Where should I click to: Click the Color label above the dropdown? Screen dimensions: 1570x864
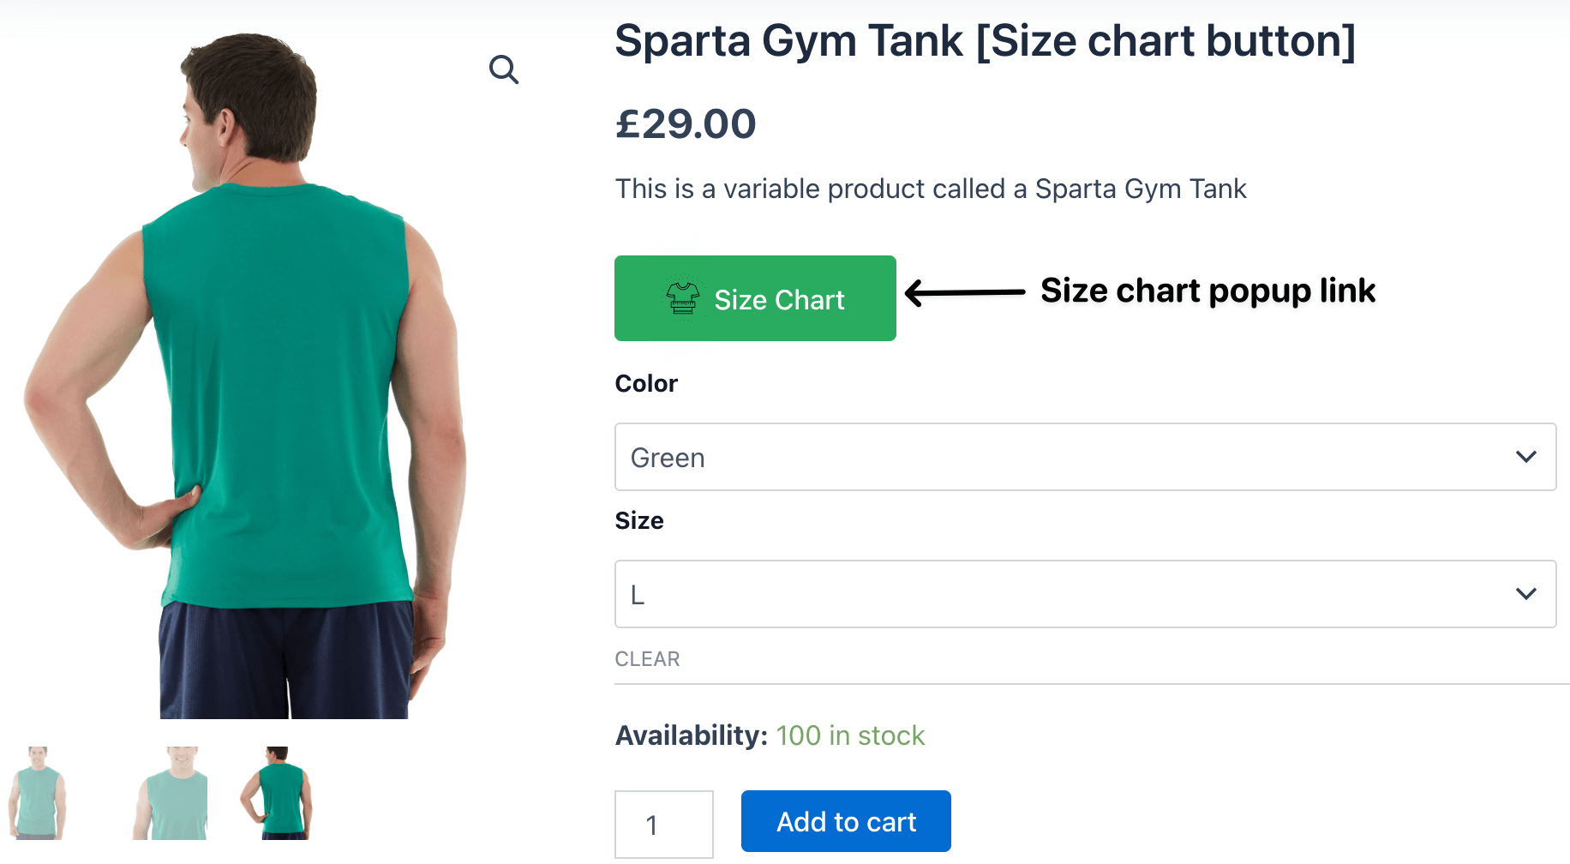pos(645,383)
